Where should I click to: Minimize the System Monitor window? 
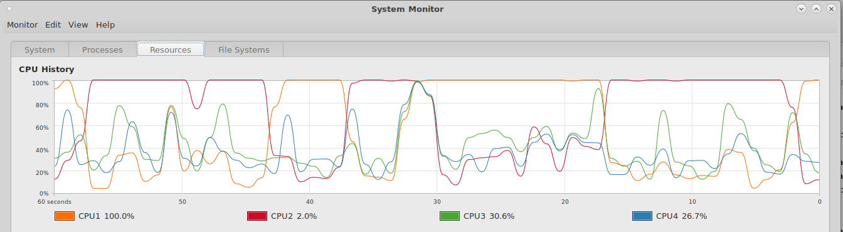click(802, 9)
